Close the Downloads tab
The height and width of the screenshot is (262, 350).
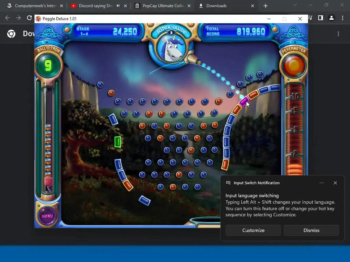pyautogui.click(x=253, y=6)
